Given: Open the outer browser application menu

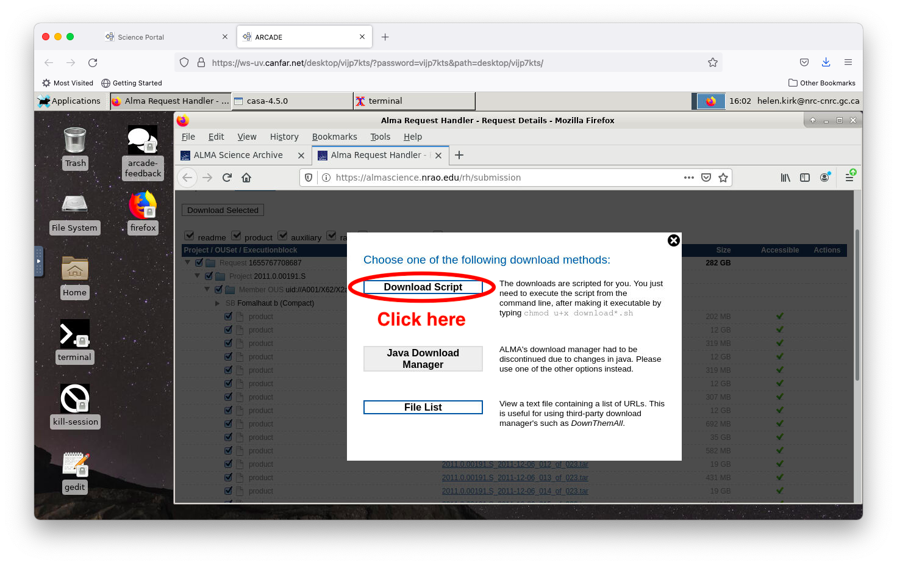Looking at the screenshot, I should (848, 62).
